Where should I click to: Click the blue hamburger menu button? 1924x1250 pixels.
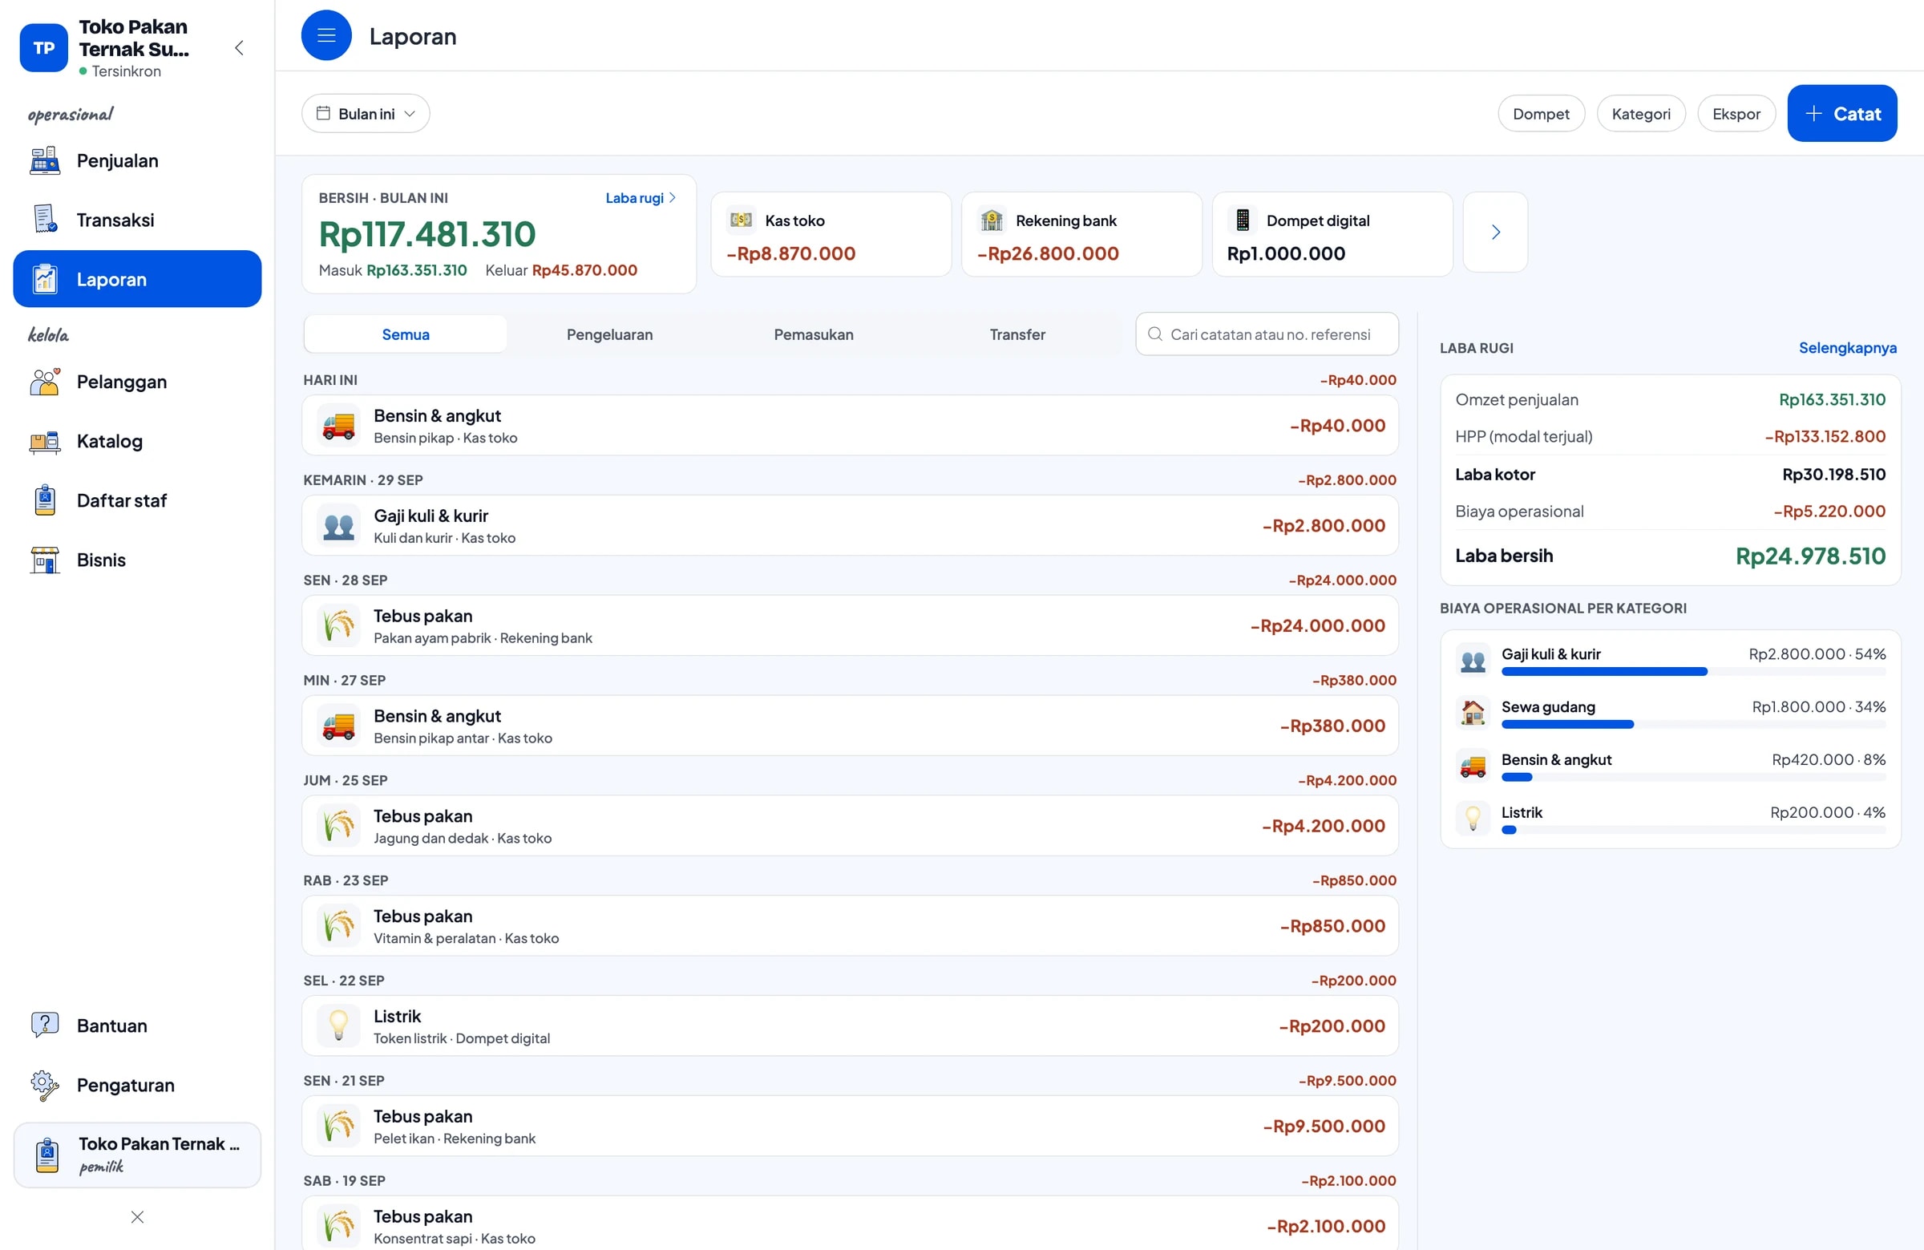[x=325, y=35]
